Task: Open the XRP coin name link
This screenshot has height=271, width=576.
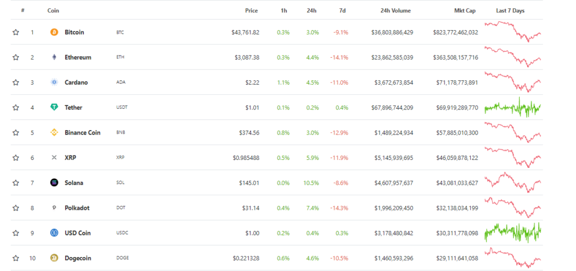Action: [x=70, y=158]
